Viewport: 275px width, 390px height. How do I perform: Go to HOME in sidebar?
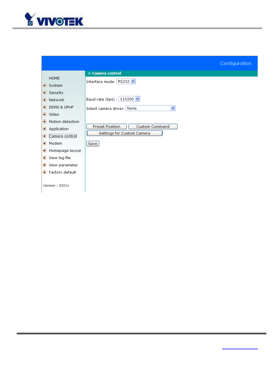coord(54,78)
